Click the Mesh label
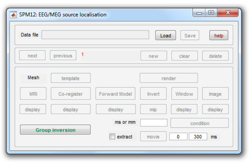 33,77
